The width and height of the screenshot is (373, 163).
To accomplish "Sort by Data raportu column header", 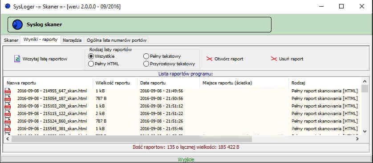I will pyautogui.click(x=168, y=83).
